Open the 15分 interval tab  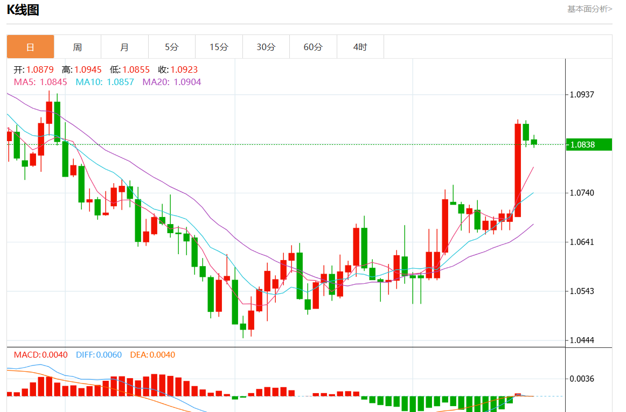(x=219, y=47)
